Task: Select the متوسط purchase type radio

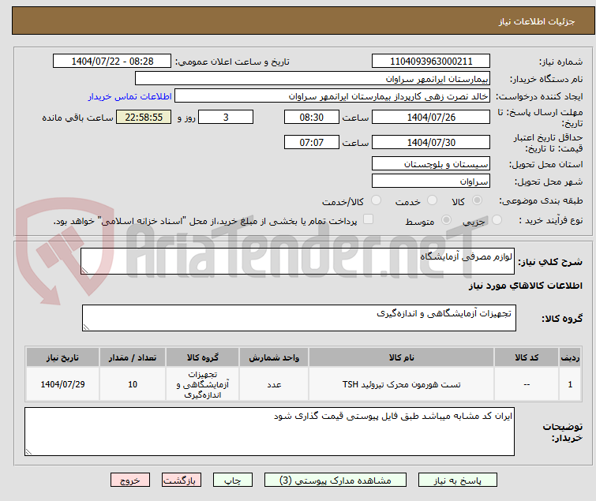Action: pos(446,219)
